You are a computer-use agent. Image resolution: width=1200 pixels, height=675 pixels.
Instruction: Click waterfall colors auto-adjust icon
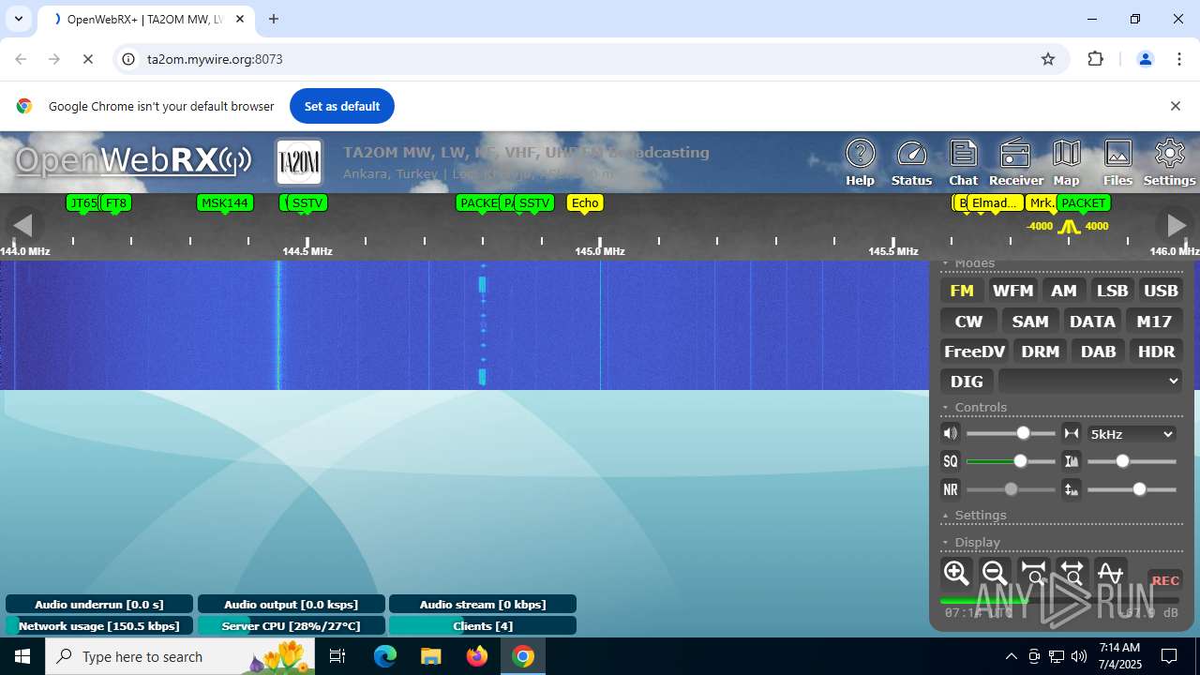[x=1071, y=461]
